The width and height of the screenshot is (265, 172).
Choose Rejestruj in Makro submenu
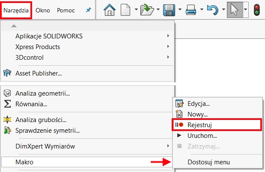click(217, 125)
